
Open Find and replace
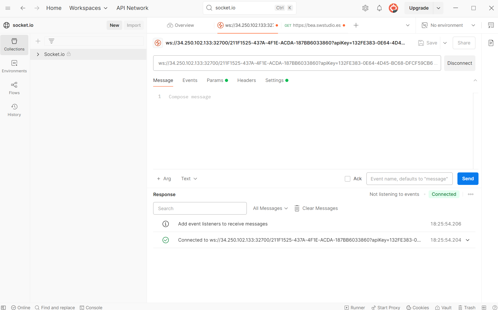[x=55, y=307]
